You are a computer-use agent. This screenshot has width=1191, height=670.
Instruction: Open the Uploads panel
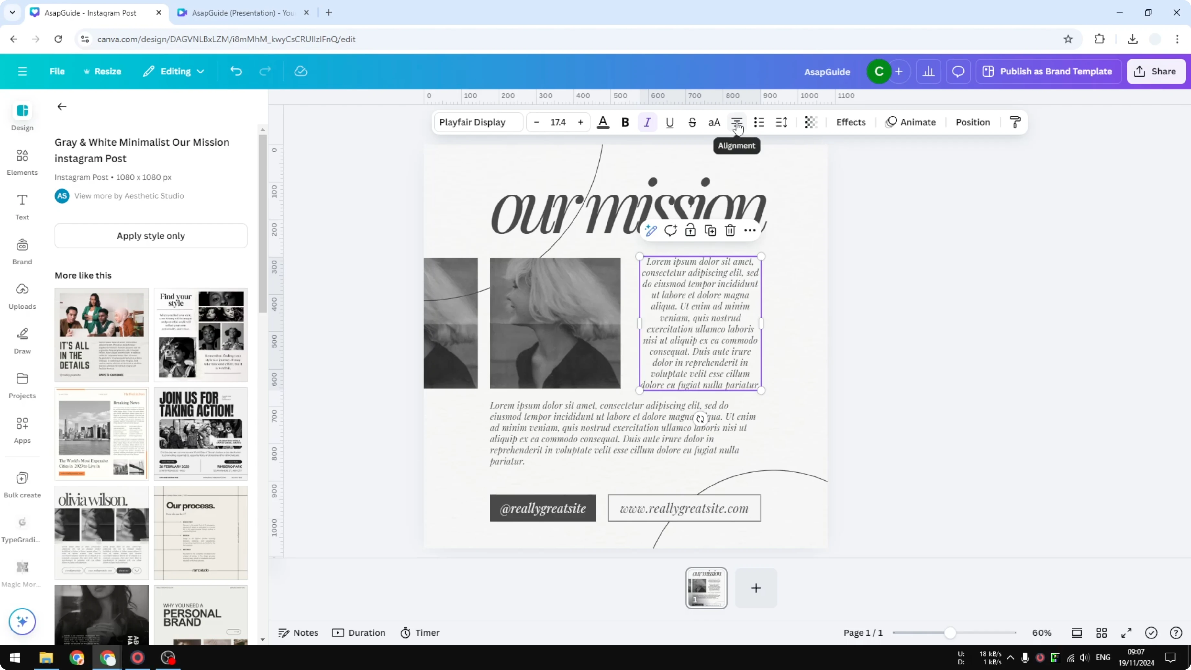coord(22,296)
